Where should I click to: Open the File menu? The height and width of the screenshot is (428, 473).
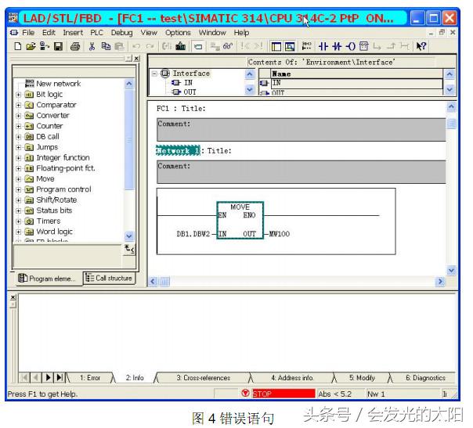(x=28, y=33)
